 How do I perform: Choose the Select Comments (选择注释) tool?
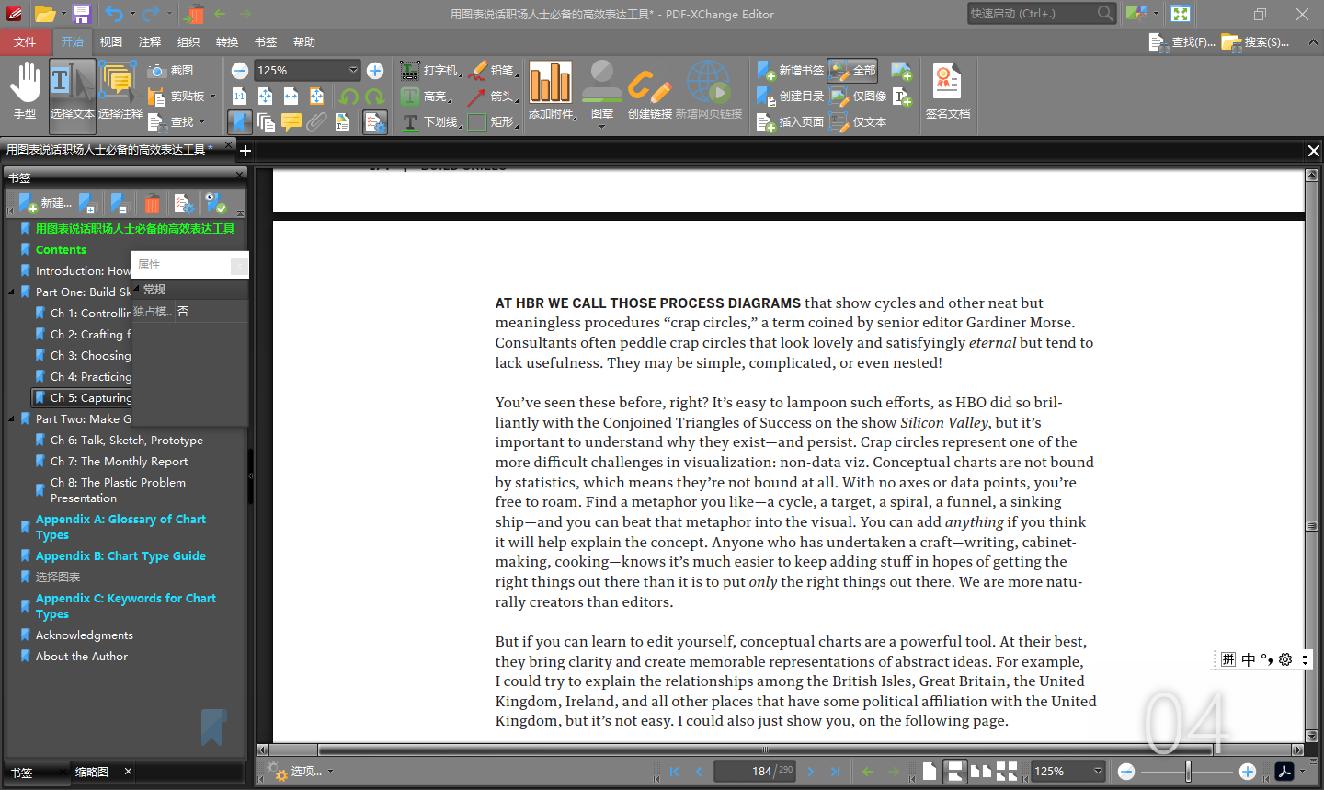120,92
